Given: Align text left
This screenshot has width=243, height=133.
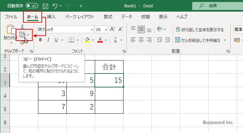Looking at the screenshot, I should [x=133, y=40].
